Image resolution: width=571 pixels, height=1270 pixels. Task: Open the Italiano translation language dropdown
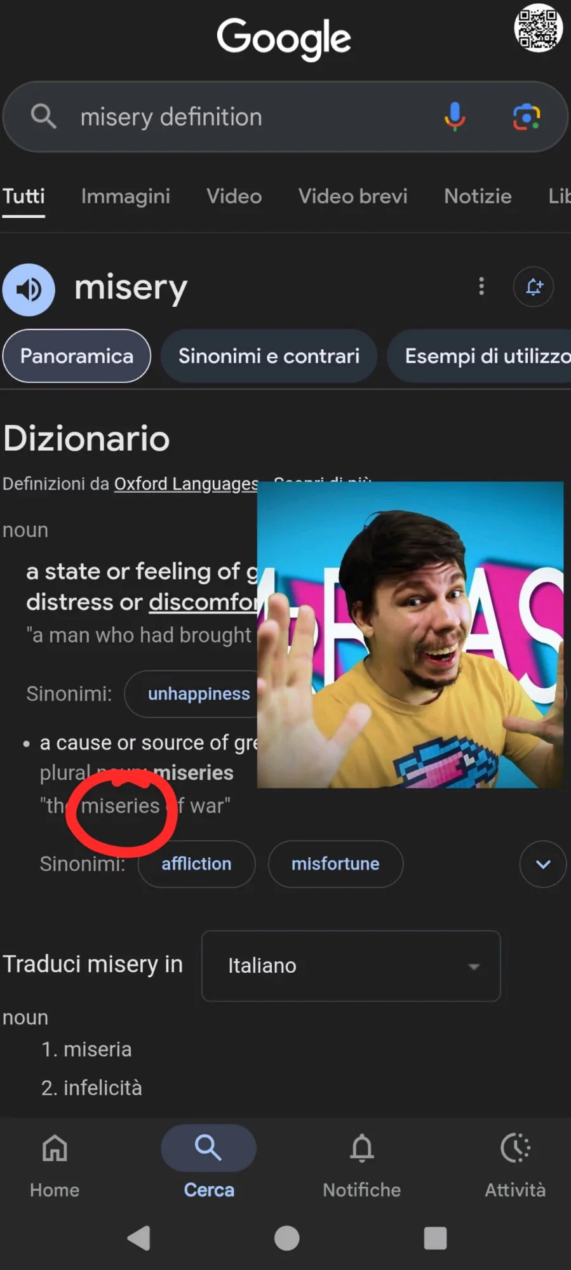[351, 966]
